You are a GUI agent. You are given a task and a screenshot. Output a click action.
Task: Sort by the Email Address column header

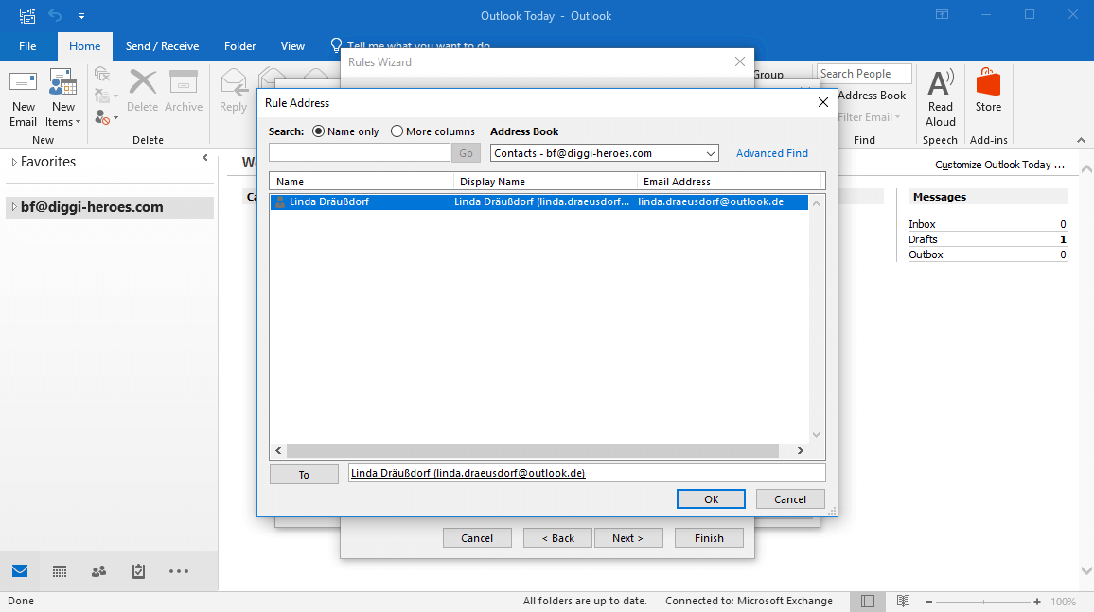point(729,182)
